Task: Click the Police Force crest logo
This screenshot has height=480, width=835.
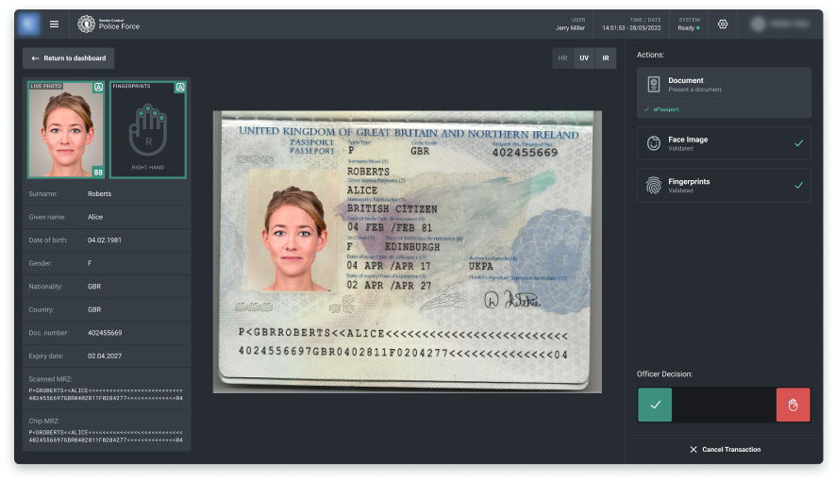Action: pyautogui.click(x=86, y=25)
